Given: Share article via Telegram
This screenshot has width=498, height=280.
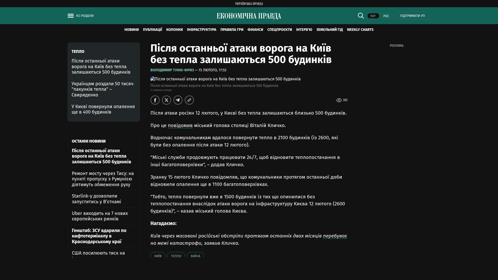Looking at the screenshot, I should 178,100.
